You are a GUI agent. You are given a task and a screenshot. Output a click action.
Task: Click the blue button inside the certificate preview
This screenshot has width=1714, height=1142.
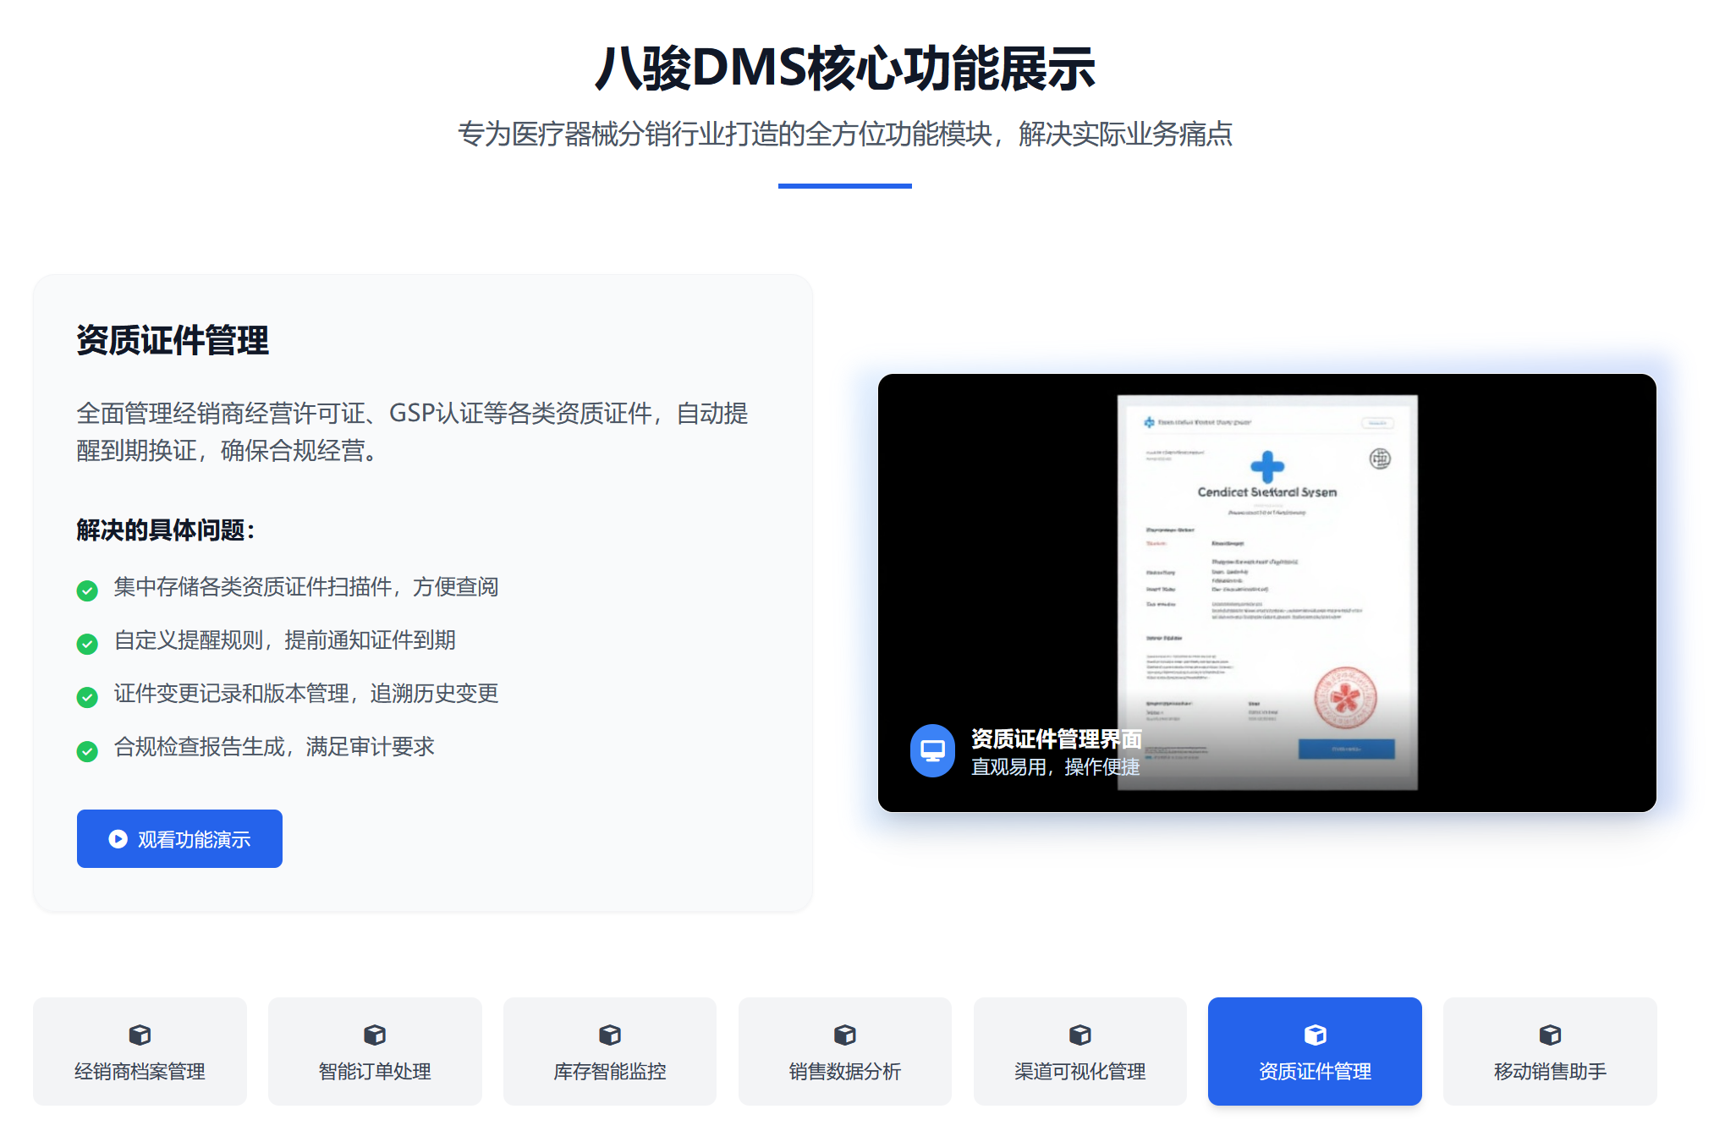(x=1346, y=749)
